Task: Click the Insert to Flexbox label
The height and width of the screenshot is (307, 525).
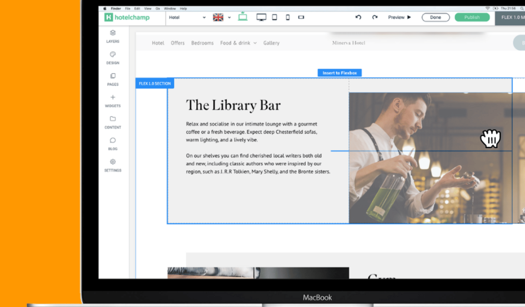Action: point(340,73)
